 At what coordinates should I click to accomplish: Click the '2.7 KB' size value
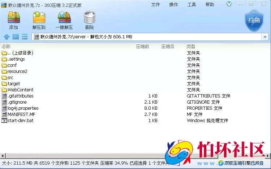coord(151,114)
